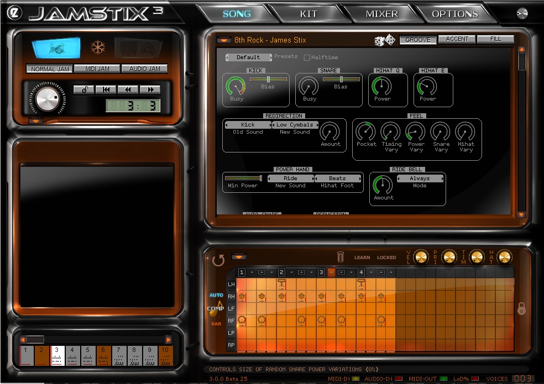
Task: Click the padlock icon beside the grid
Action: point(521,309)
